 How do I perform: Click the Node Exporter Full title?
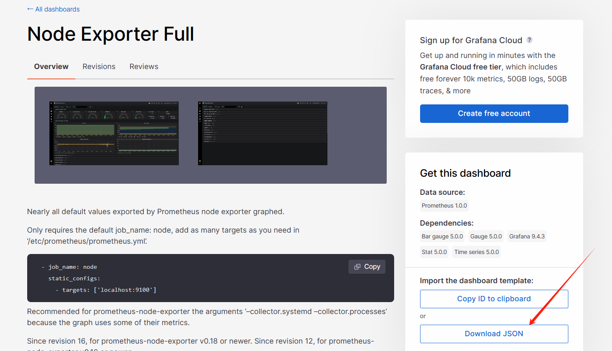pyautogui.click(x=110, y=34)
